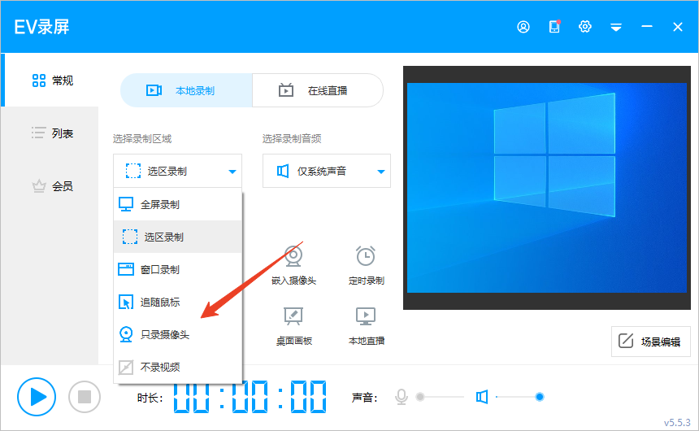Open the title bar dropdown menu icon
The image size is (699, 431).
click(615, 28)
